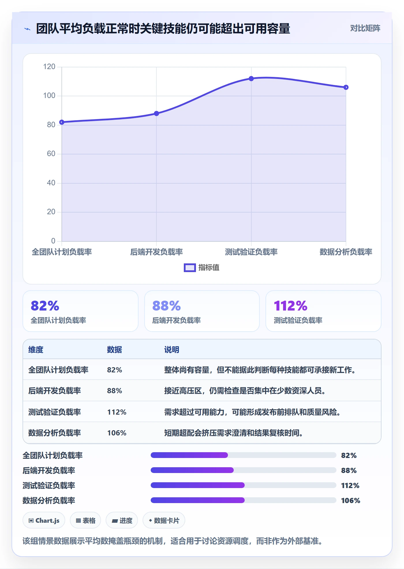Click the footnote starting with 该组情景数据

pyautogui.click(x=173, y=541)
